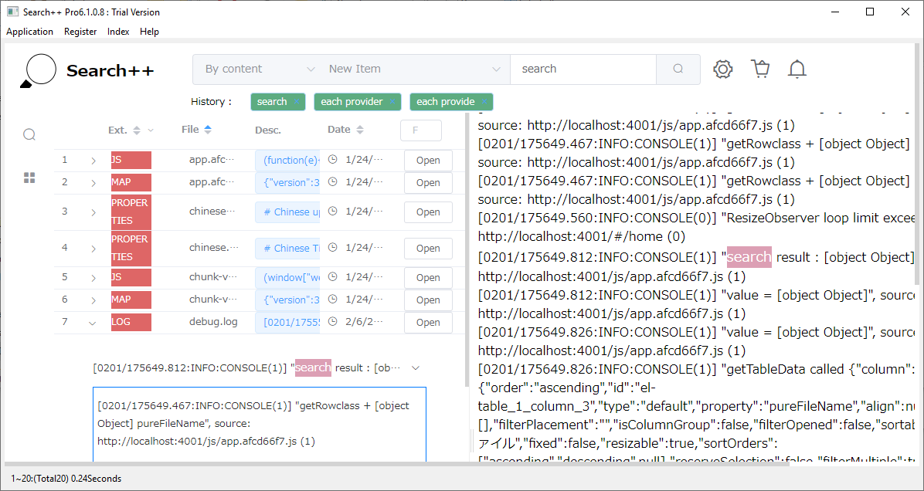Click the filter input in table header
Viewport: 924px width, 491px height.
[x=421, y=130]
